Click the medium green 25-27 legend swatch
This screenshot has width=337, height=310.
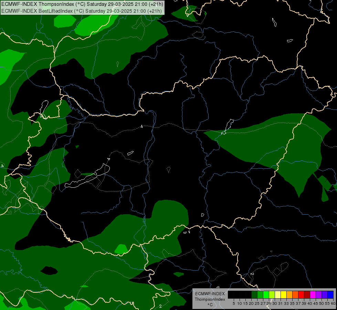(260, 294)
